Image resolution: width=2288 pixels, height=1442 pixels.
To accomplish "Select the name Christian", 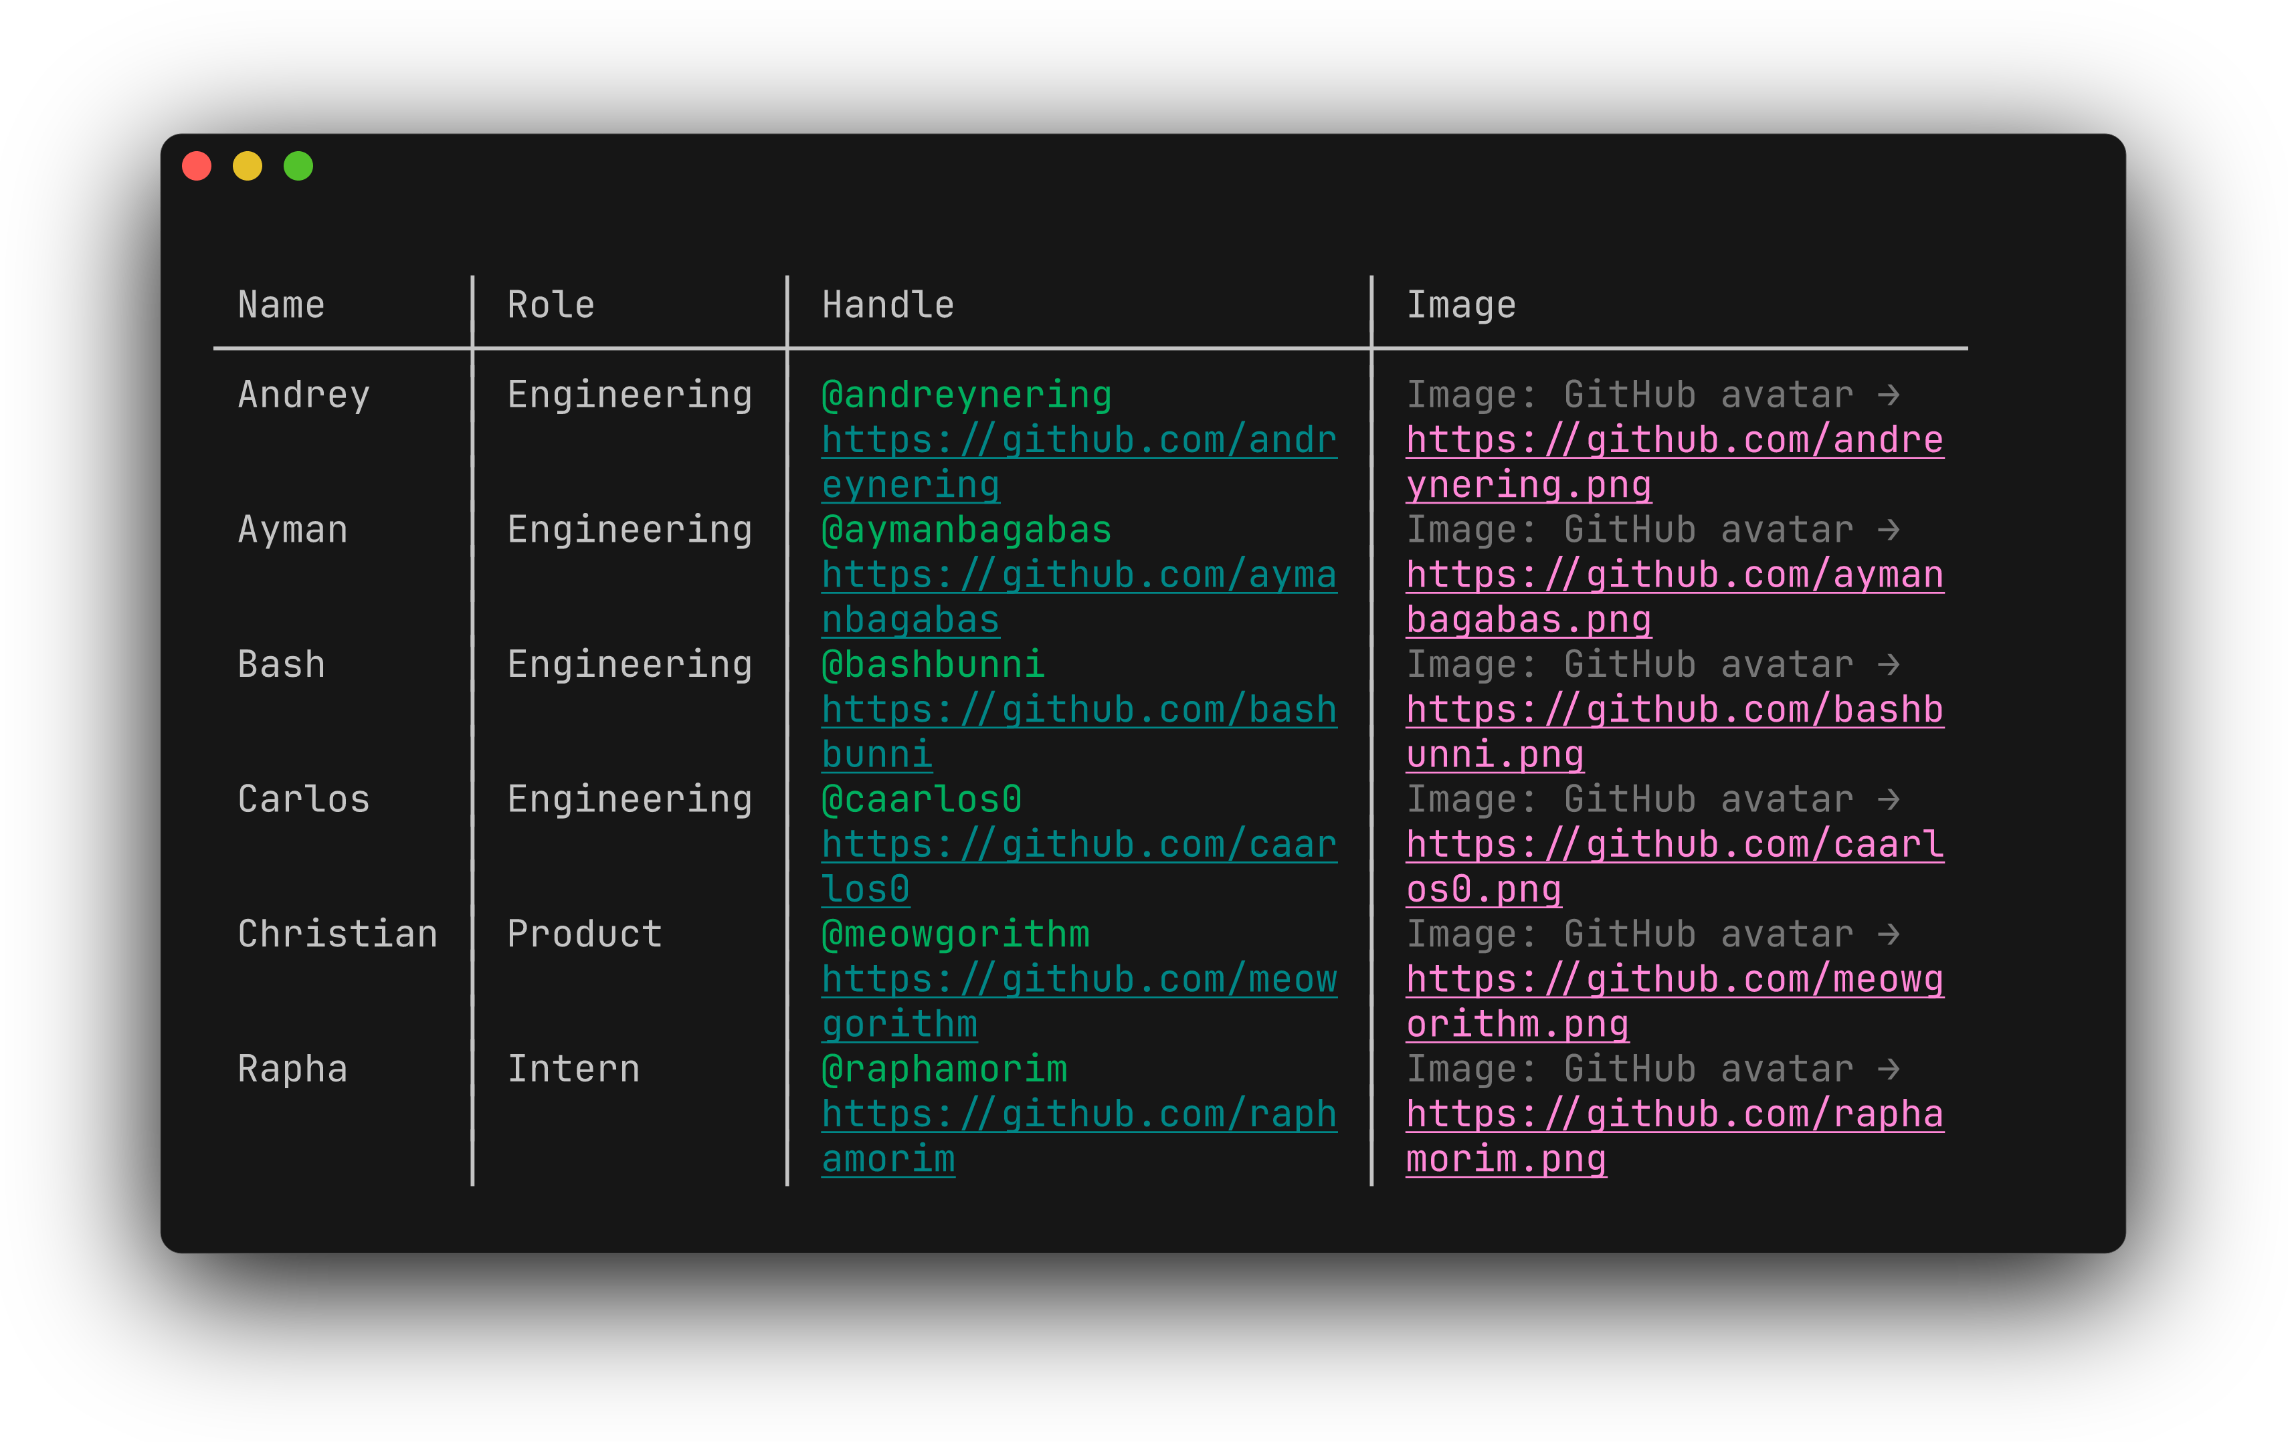I will [337, 934].
